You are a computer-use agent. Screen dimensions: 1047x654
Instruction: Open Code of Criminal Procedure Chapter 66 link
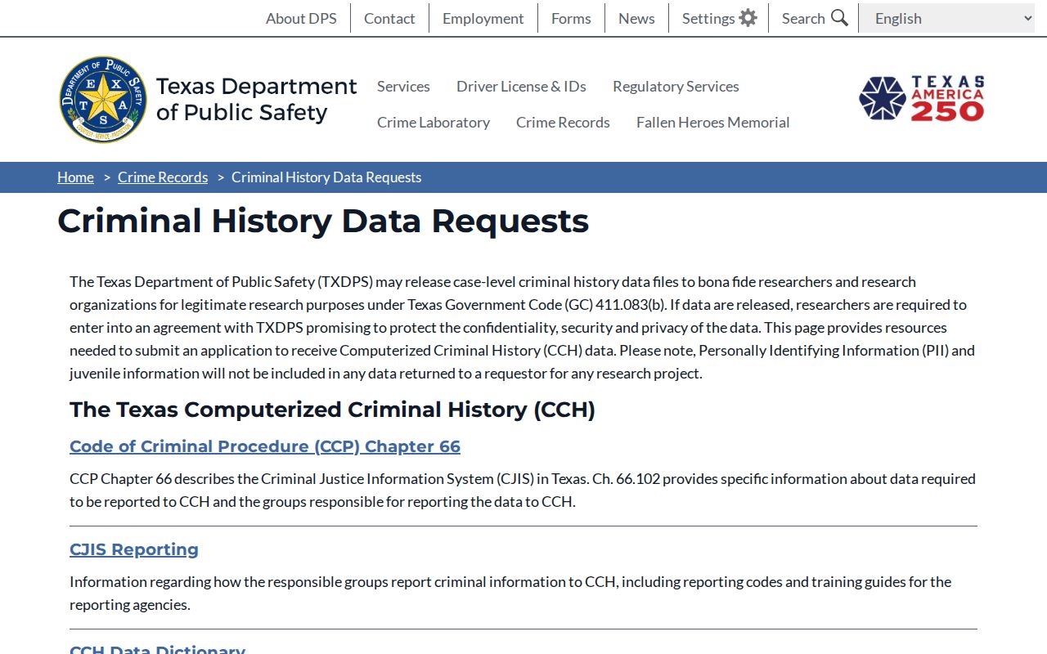pyautogui.click(x=265, y=446)
